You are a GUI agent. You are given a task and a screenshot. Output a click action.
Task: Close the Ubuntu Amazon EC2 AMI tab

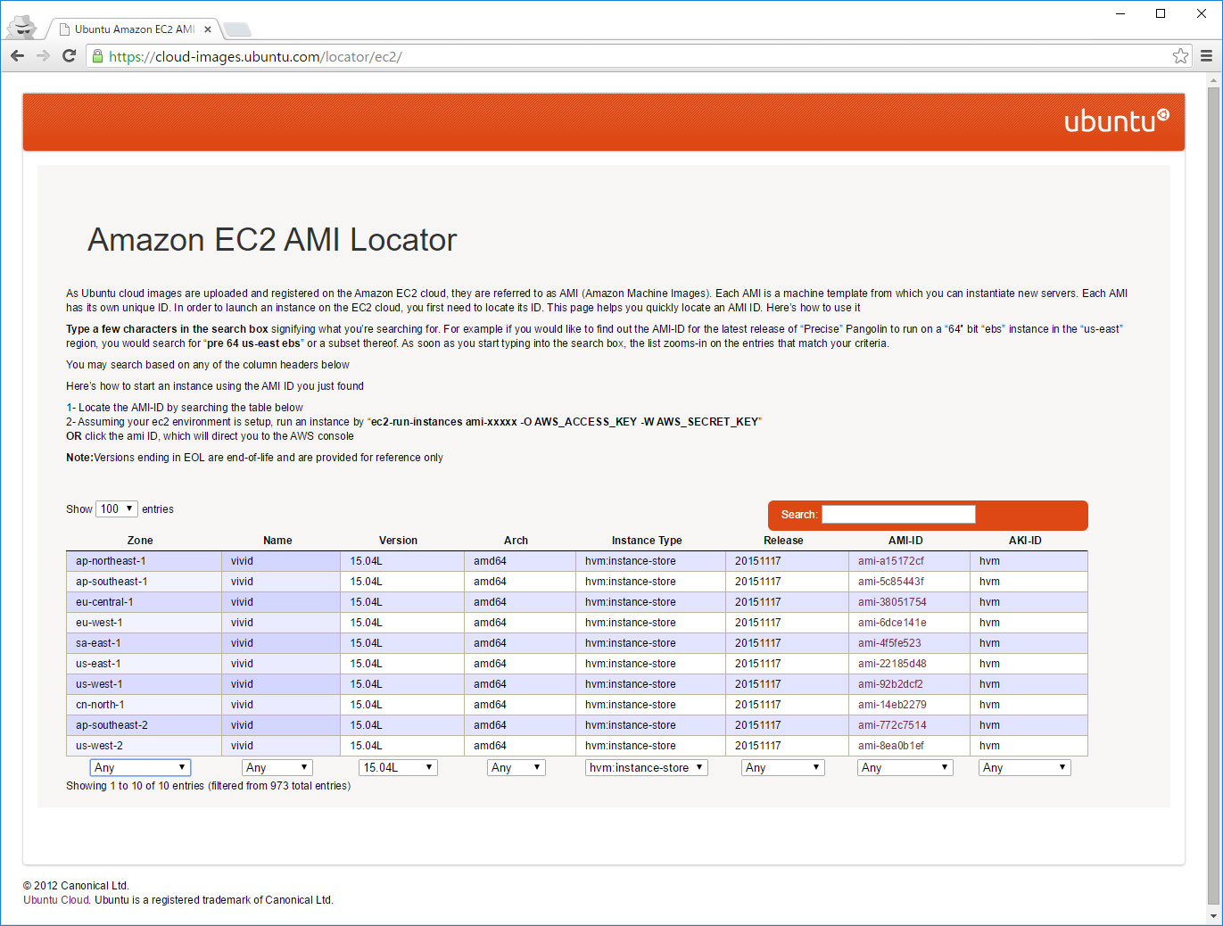pos(207,29)
